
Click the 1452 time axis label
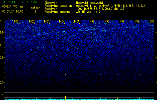point(32,21)
